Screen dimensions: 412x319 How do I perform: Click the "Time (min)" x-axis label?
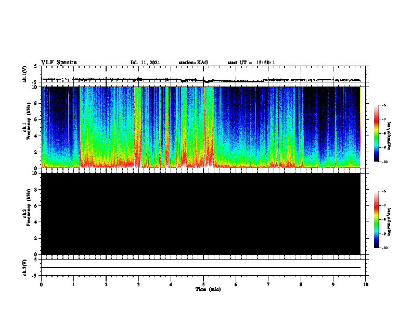tap(208, 289)
